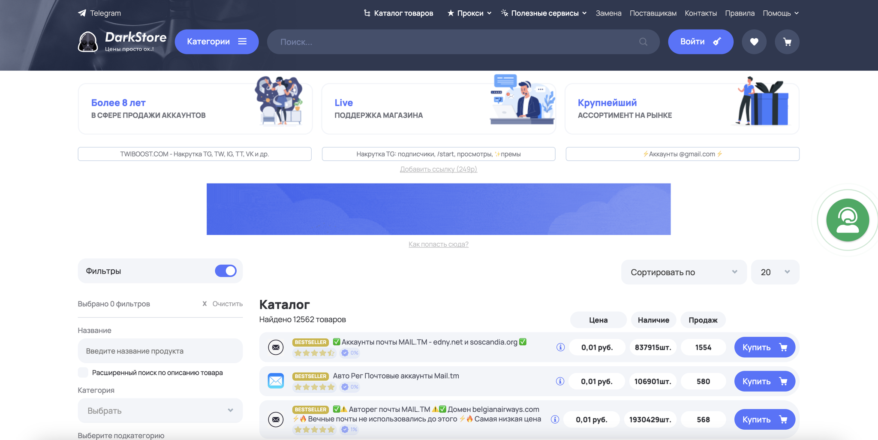This screenshot has width=878, height=440.
Task: Open Поставщикам in top menu
Action: pyautogui.click(x=653, y=13)
